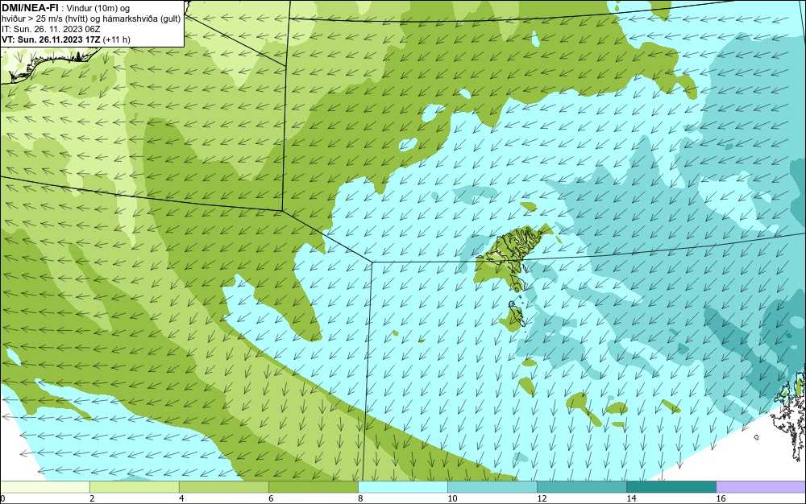Click the scale label "0"
806x504 pixels.
point(2,498)
